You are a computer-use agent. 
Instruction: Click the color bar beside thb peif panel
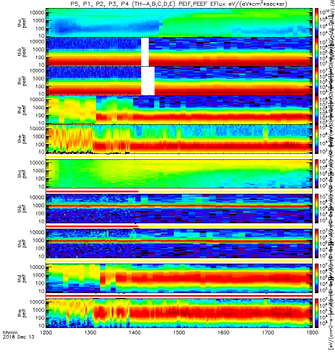tap(317, 209)
